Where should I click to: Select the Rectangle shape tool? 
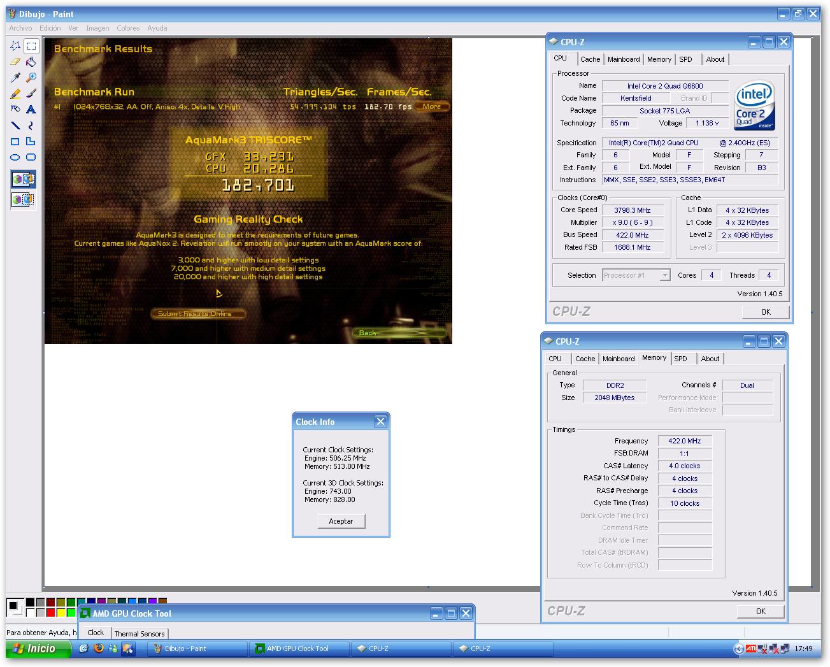click(15, 141)
